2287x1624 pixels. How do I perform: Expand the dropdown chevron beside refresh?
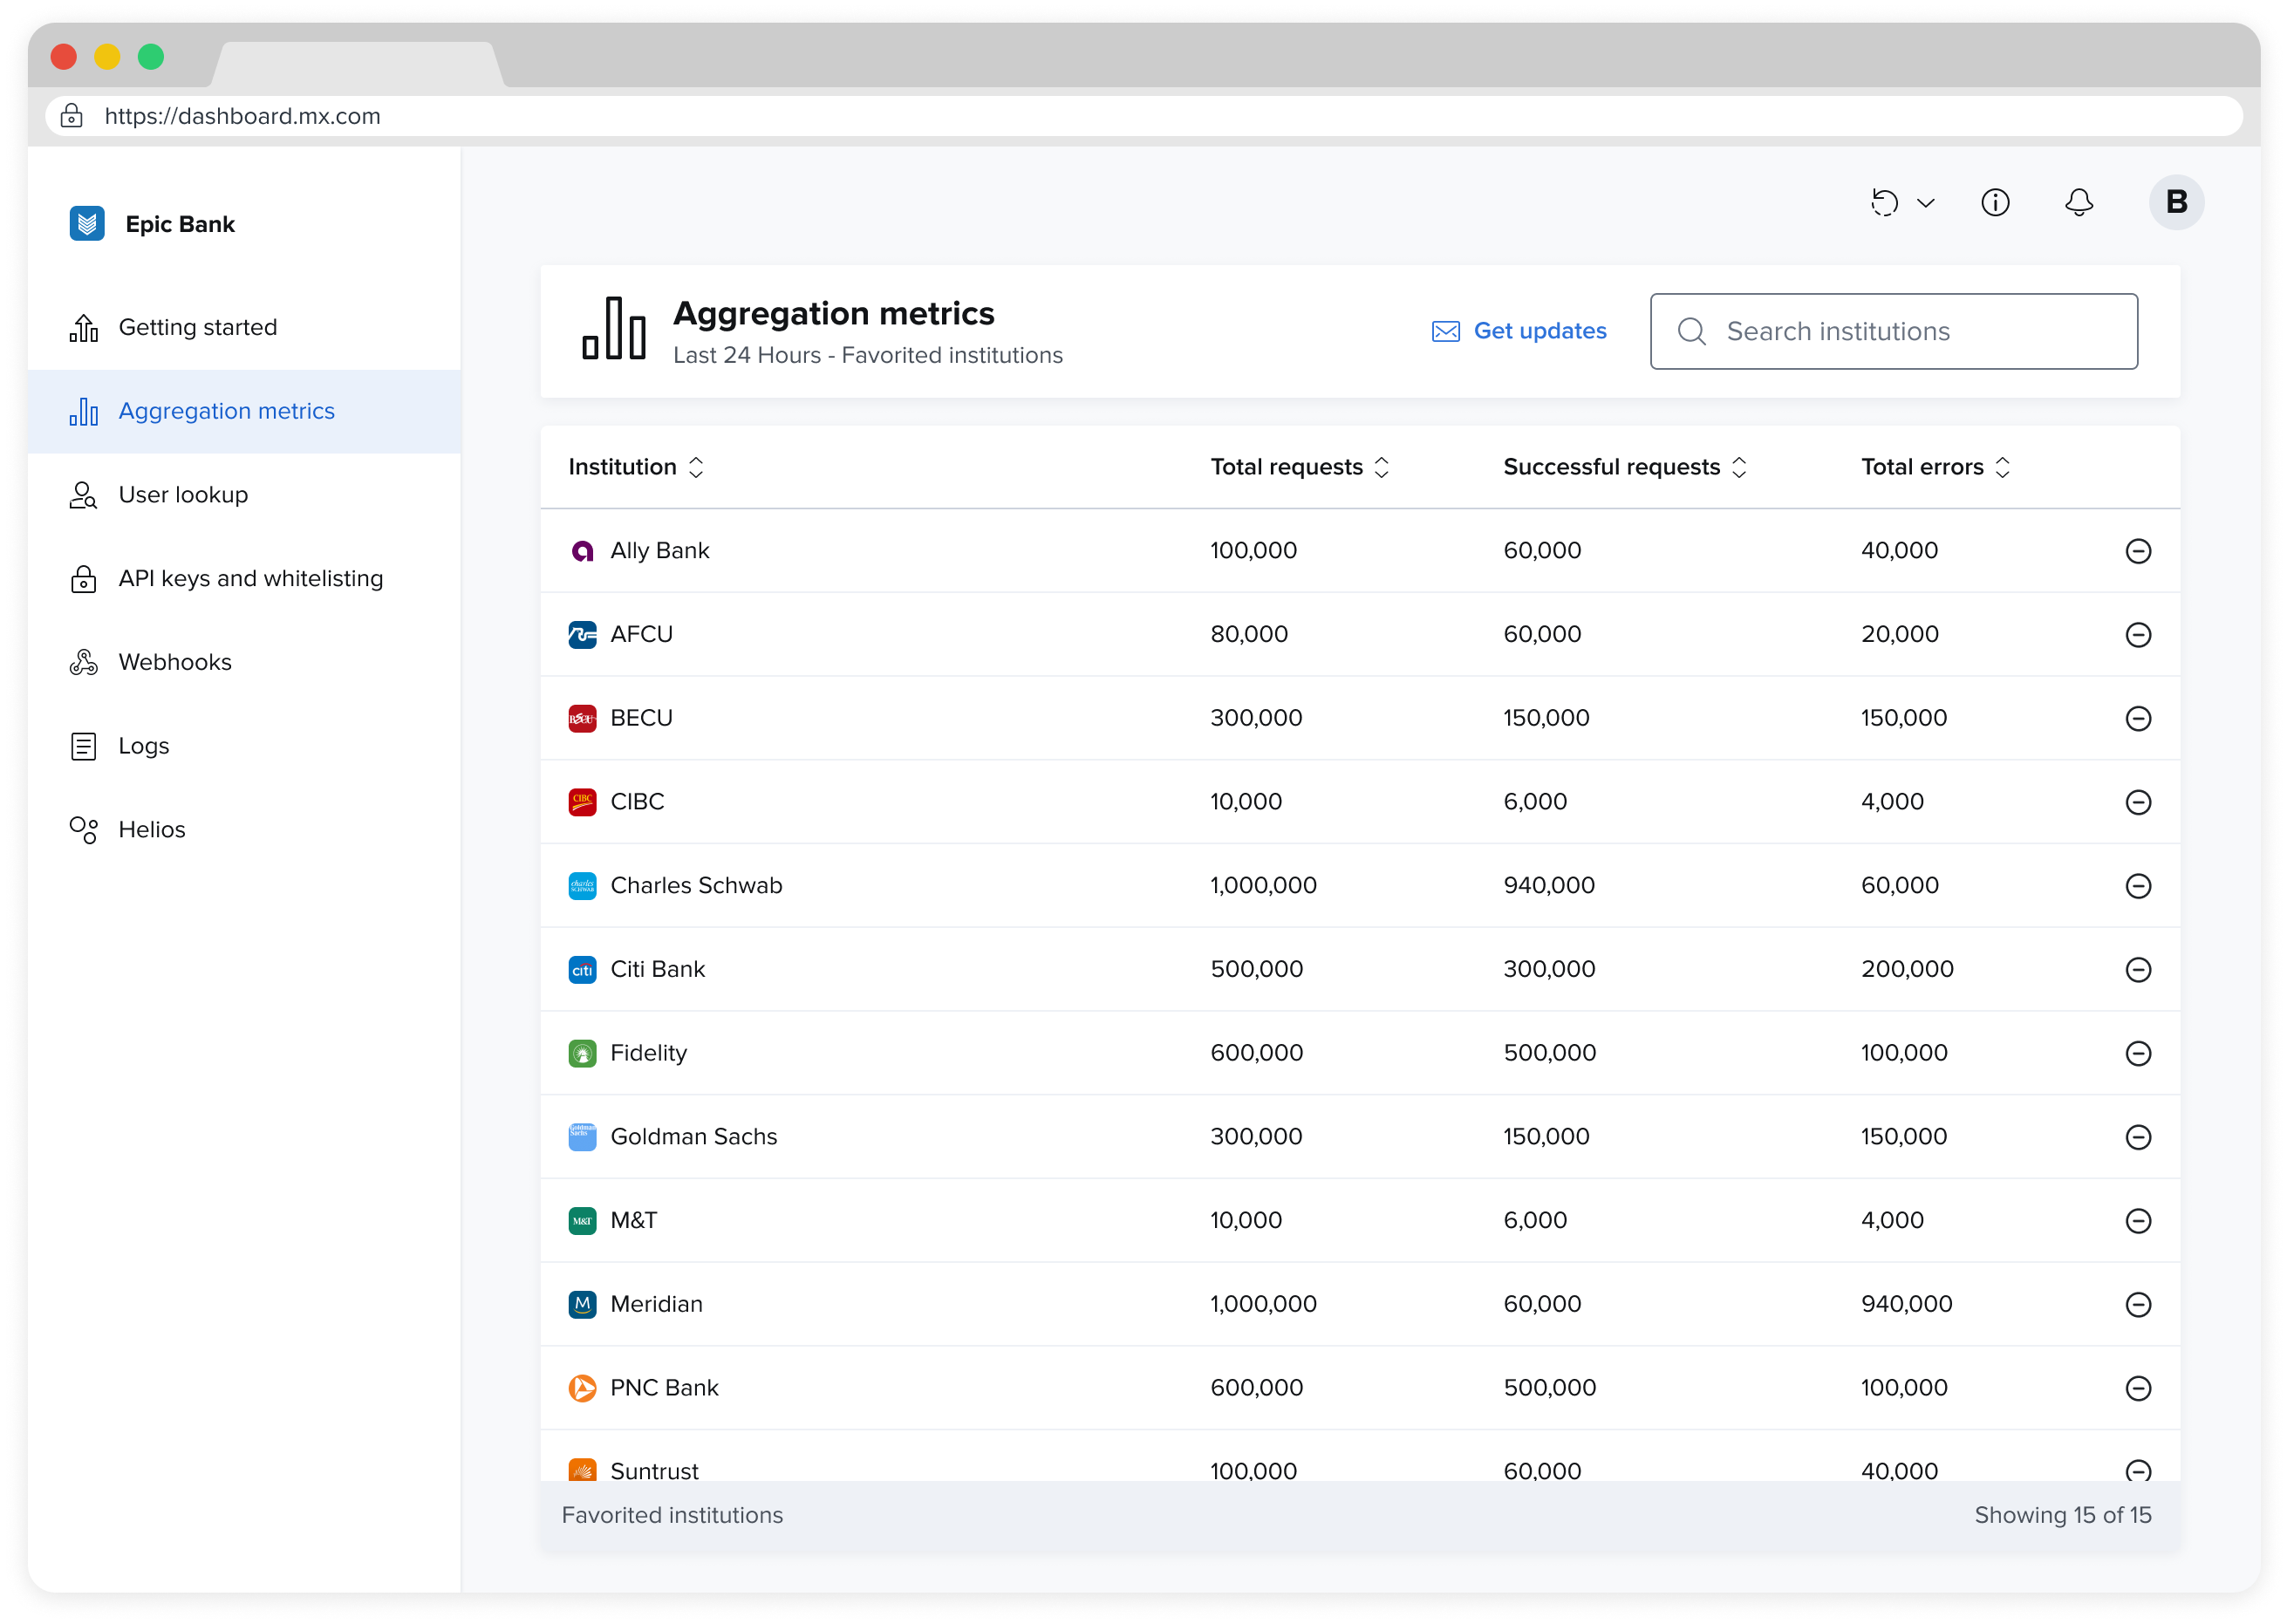pos(1925,203)
